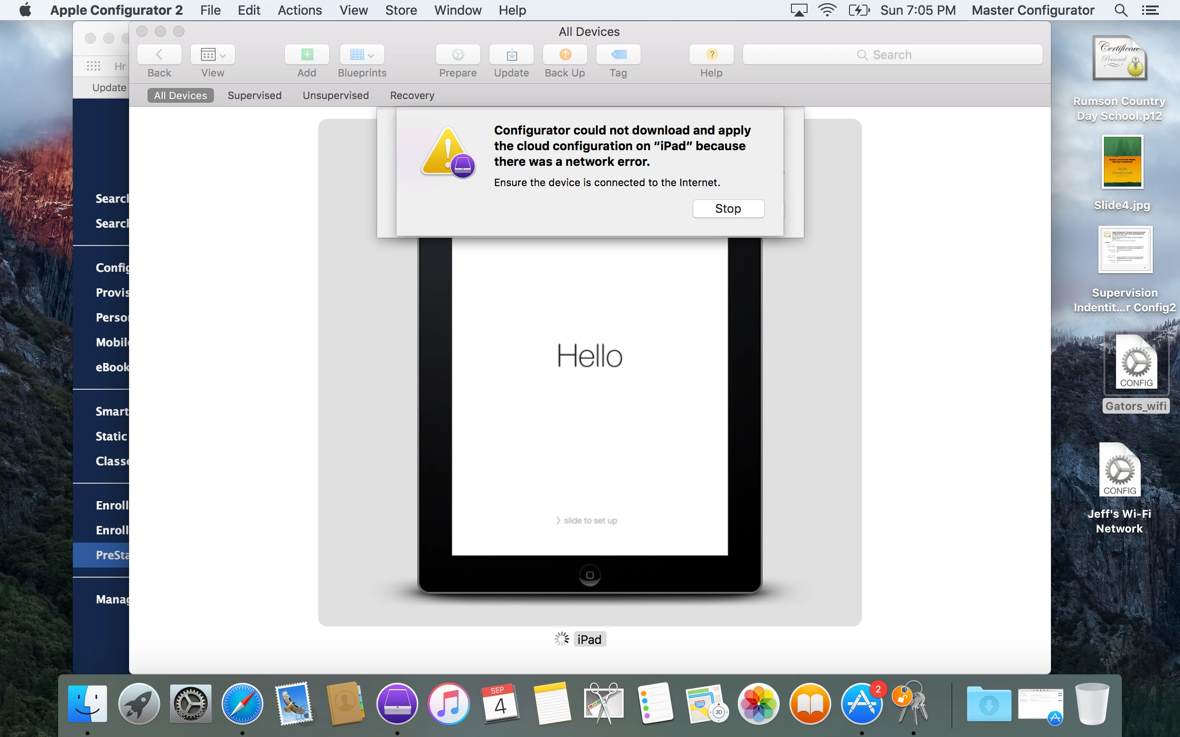The image size is (1180, 737).
Task: Click the Update download icon
Action: (x=512, y=54)
